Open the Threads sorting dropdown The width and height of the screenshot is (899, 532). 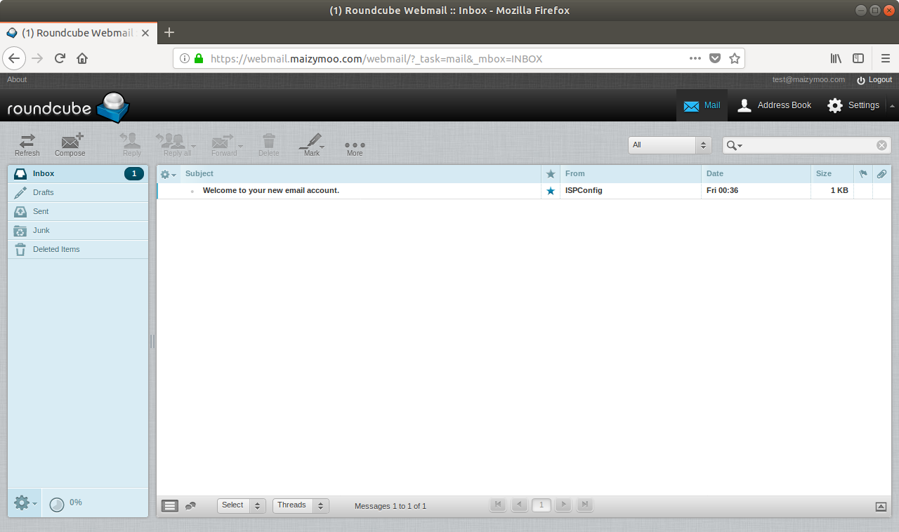tap(301, 505)
